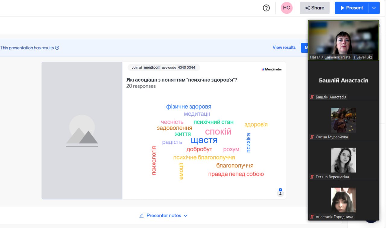Screen dimensions: 386x228
Task: Start presentation with the Present button
Action: point(352,8)
